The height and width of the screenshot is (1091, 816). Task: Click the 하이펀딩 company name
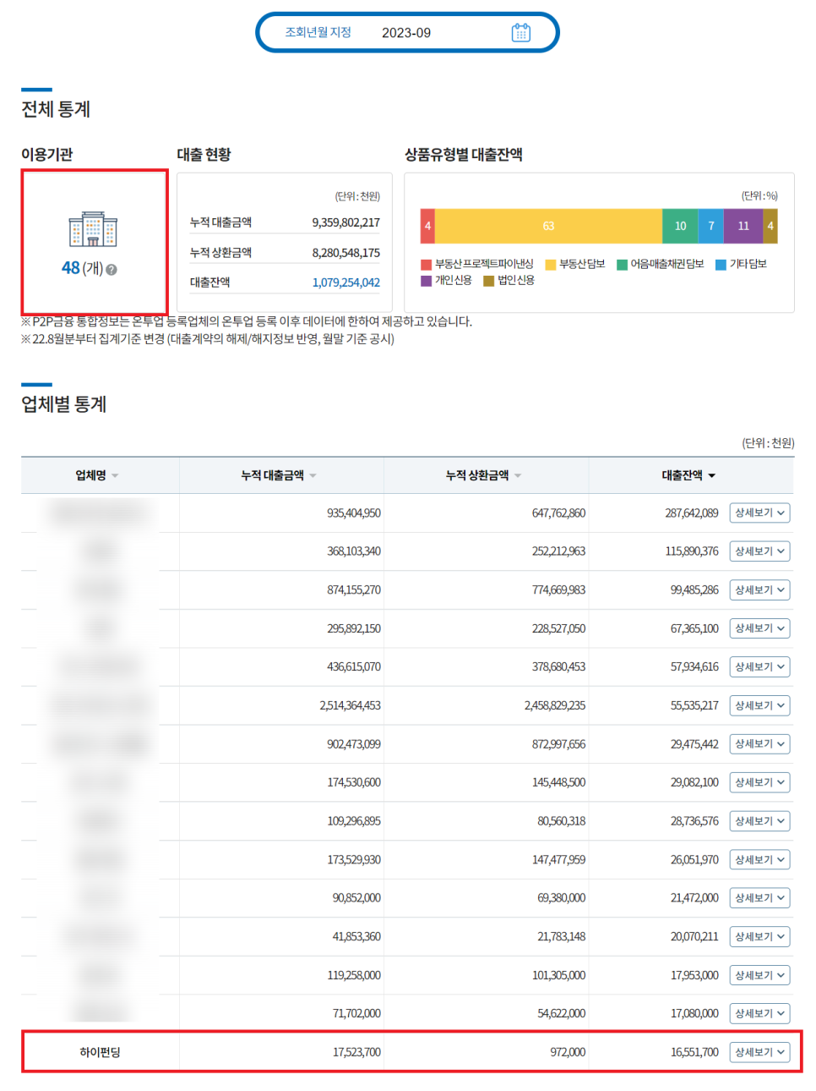pos(100,1052)
